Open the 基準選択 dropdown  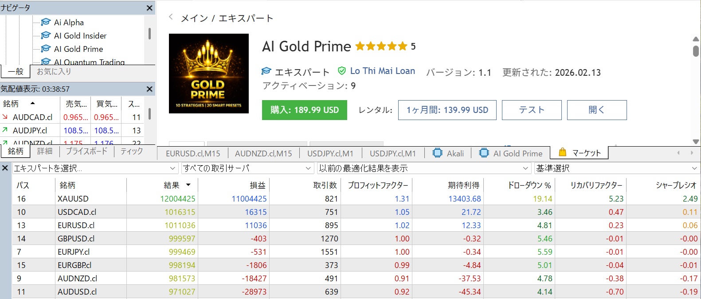617,168
